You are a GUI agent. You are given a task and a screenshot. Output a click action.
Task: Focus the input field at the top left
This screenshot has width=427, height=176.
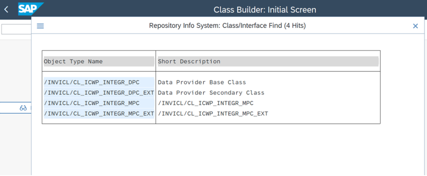[x=16, y=29]
